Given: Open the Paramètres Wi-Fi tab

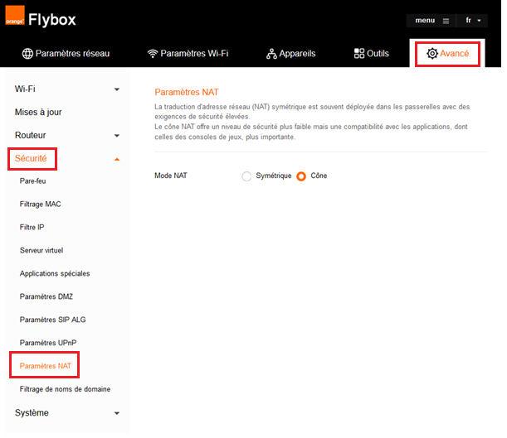Looking at the screenshot, I should tap(188, 54).
